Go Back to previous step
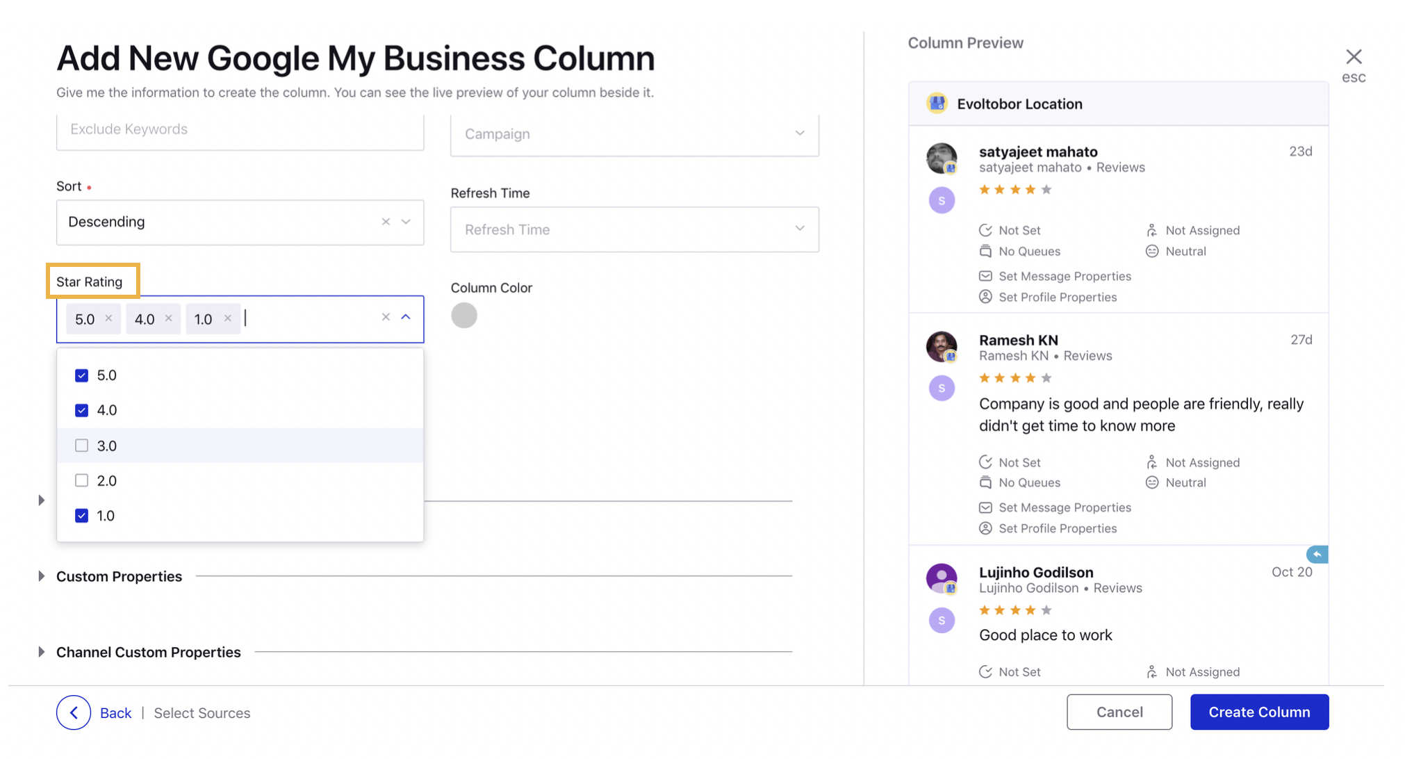The height and width of the screenshot is (759, 1405). pos(115,713)
